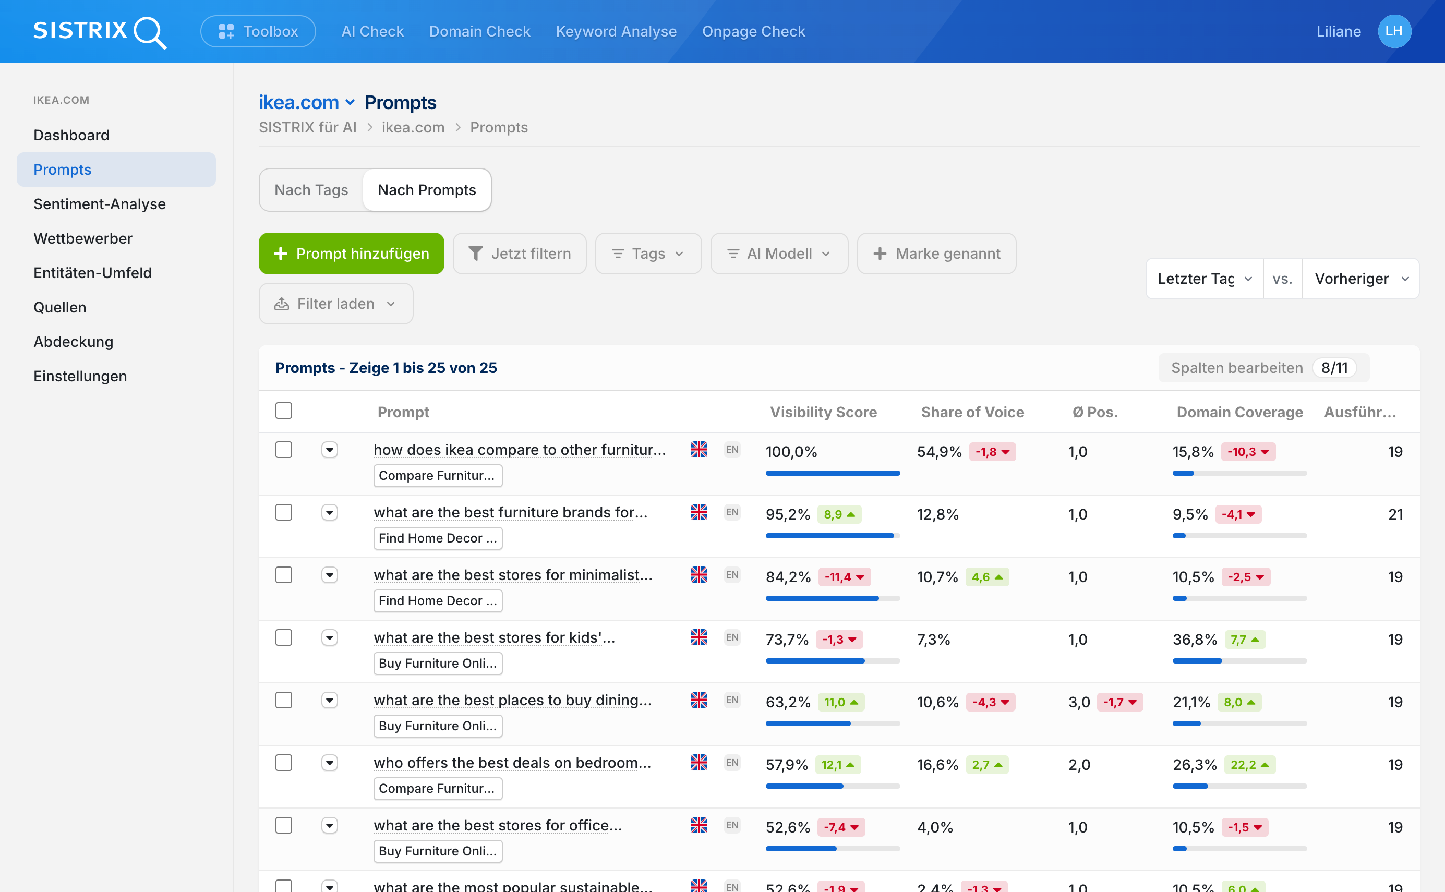1445x892 pixels.
Task: Click the plus icon in Marke genannt
Action: [880, 254]
